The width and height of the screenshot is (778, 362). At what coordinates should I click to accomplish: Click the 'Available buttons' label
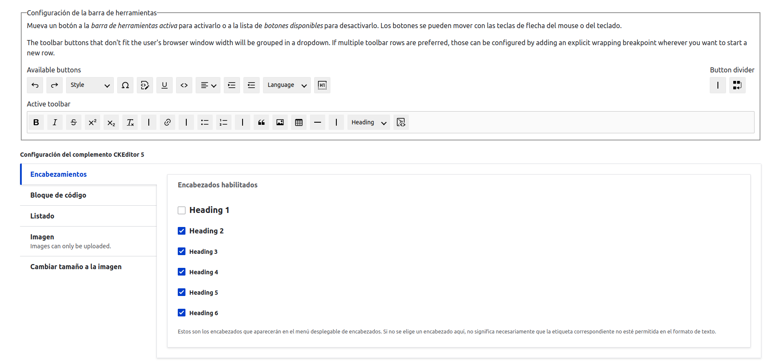click(x=54, y=70)
